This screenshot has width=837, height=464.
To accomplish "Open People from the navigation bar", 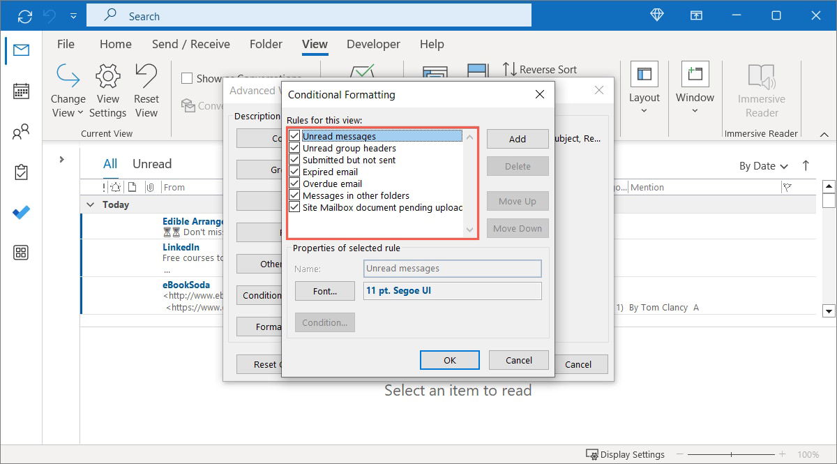I will tap(21, 131).
